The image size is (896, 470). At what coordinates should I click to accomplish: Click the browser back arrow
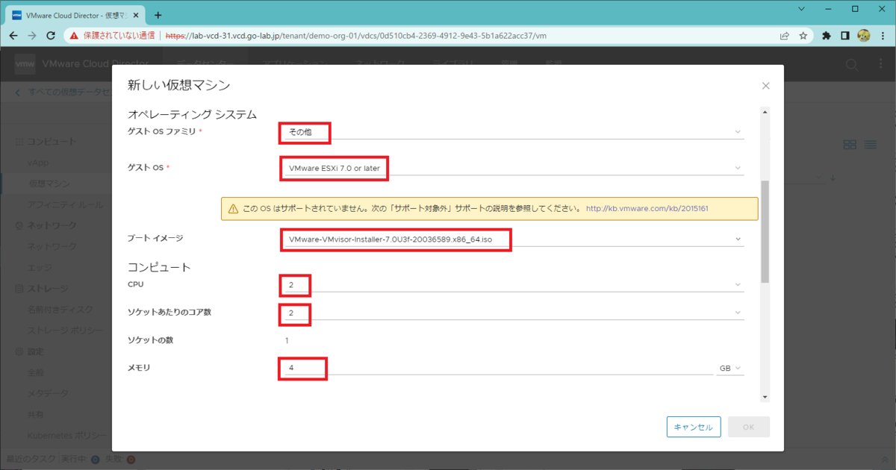(14, 35)
